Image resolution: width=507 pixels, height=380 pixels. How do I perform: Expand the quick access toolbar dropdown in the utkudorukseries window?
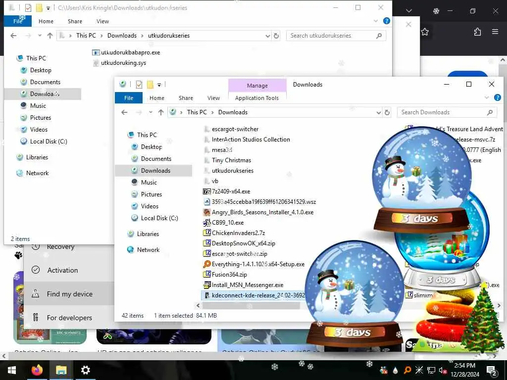(x=48, y=8)
